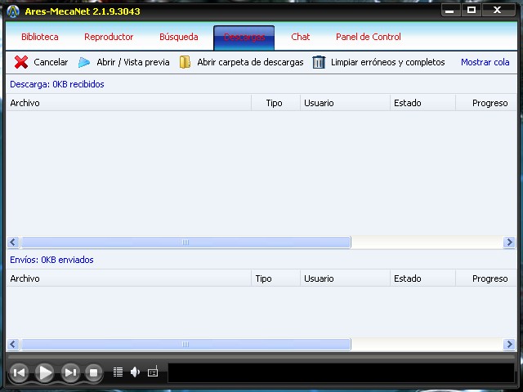
Task: Sort uploads list by Archivo column
Action: (x=129, y=278)
